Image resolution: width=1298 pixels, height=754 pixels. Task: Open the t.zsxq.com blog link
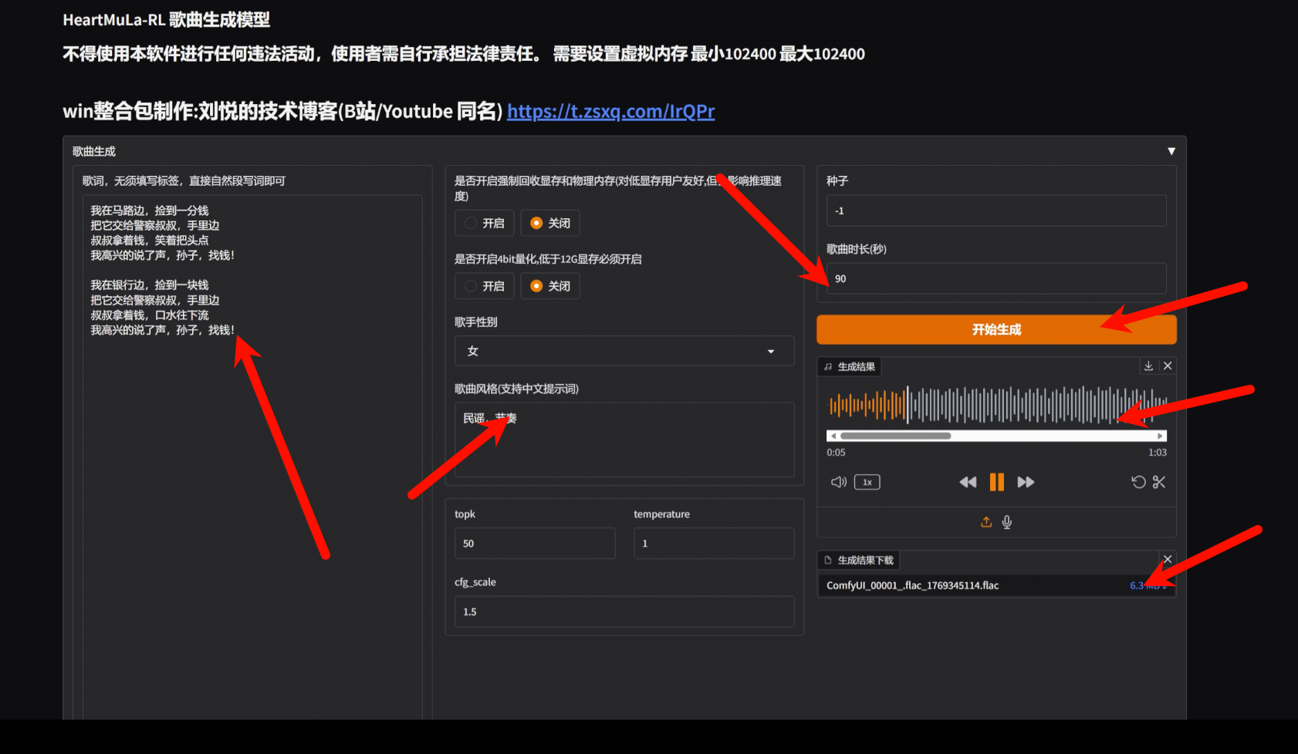(x=610, y=112)
